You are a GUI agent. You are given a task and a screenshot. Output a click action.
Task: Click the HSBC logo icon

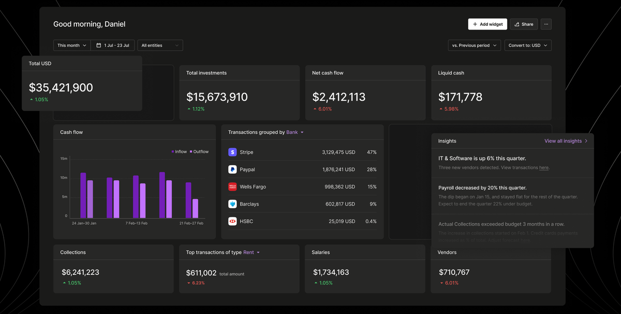click(232, 221)
